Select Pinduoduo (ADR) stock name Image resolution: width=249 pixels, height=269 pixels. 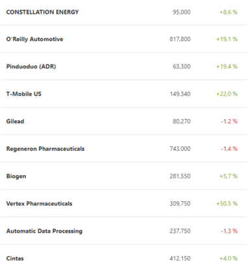(31, 66)
